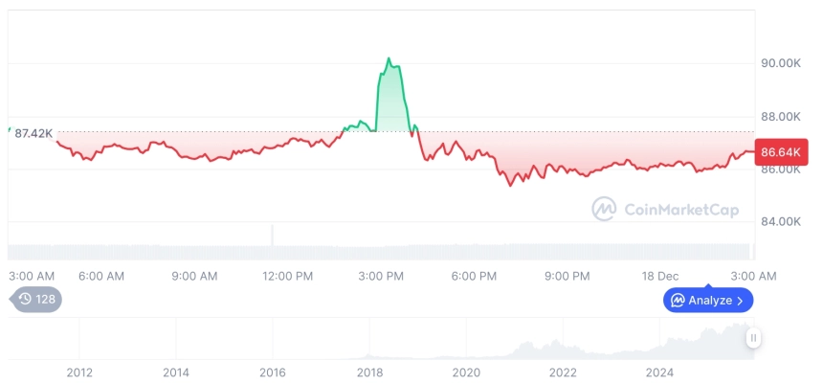Click the 3:00 PM time axis label
823x384 pixels.
pos(381,276)
